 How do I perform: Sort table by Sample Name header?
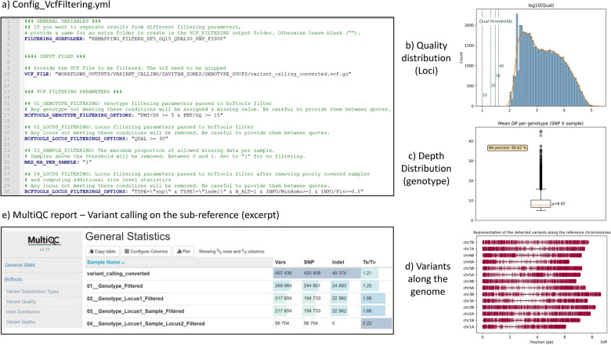point(106,263)
